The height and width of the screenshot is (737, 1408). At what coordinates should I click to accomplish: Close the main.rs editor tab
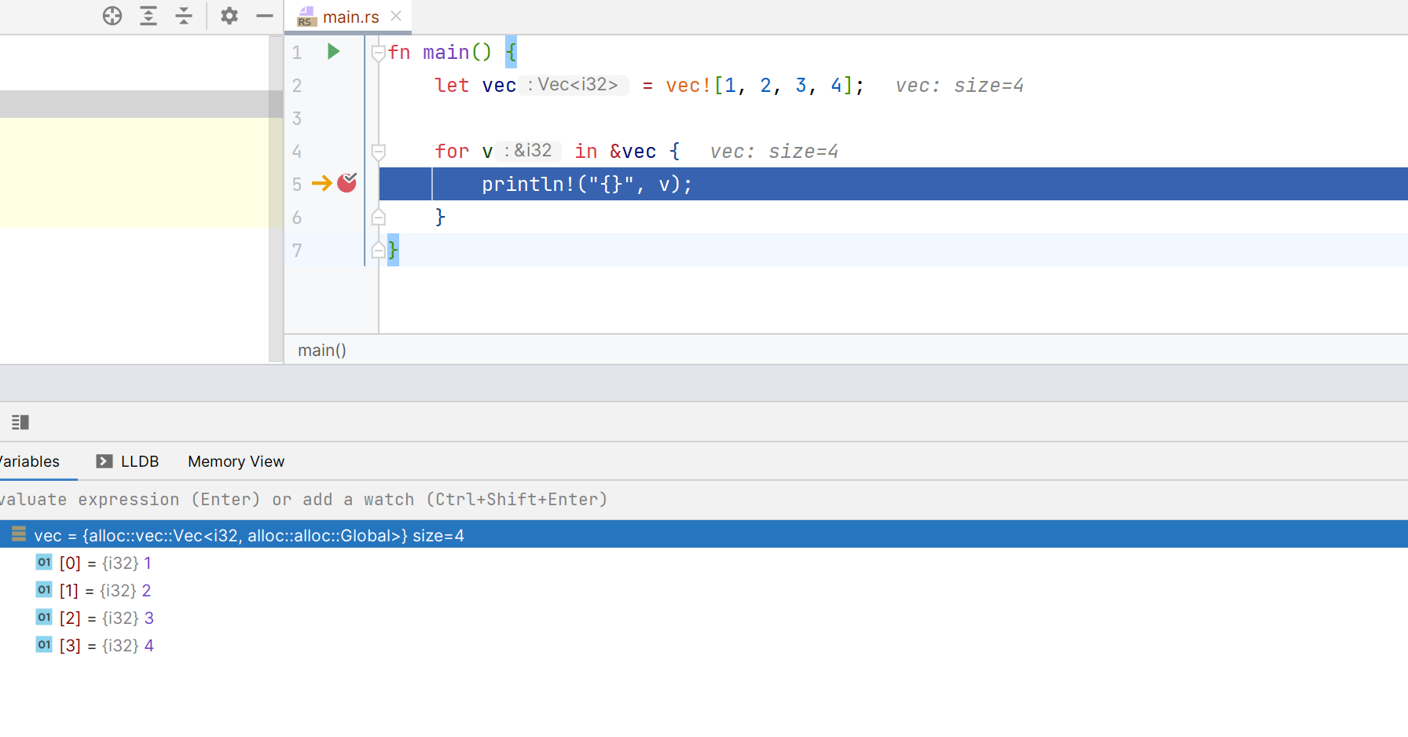tap(396, 16)
